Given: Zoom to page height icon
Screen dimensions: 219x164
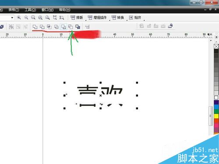Looking at the screenshot, I should coord(62,17).
